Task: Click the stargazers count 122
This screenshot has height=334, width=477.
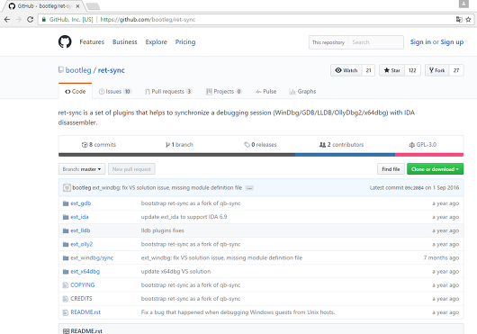Action: click(x=412, y=70)
